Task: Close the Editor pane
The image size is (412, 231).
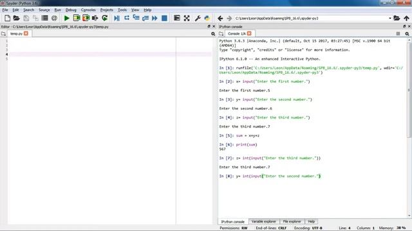Action: pos(214,26)
